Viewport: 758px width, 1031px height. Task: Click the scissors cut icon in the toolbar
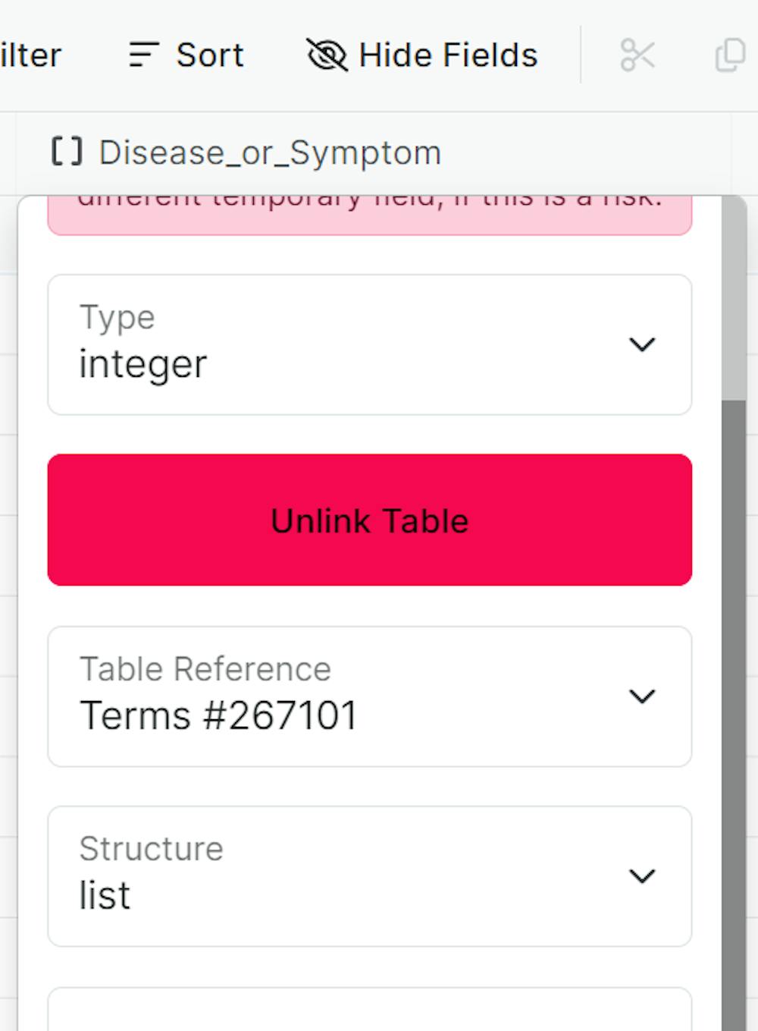click(638, 54)
